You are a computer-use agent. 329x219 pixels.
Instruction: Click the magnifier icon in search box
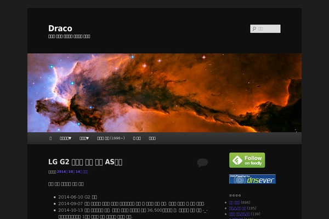point(254,28)
